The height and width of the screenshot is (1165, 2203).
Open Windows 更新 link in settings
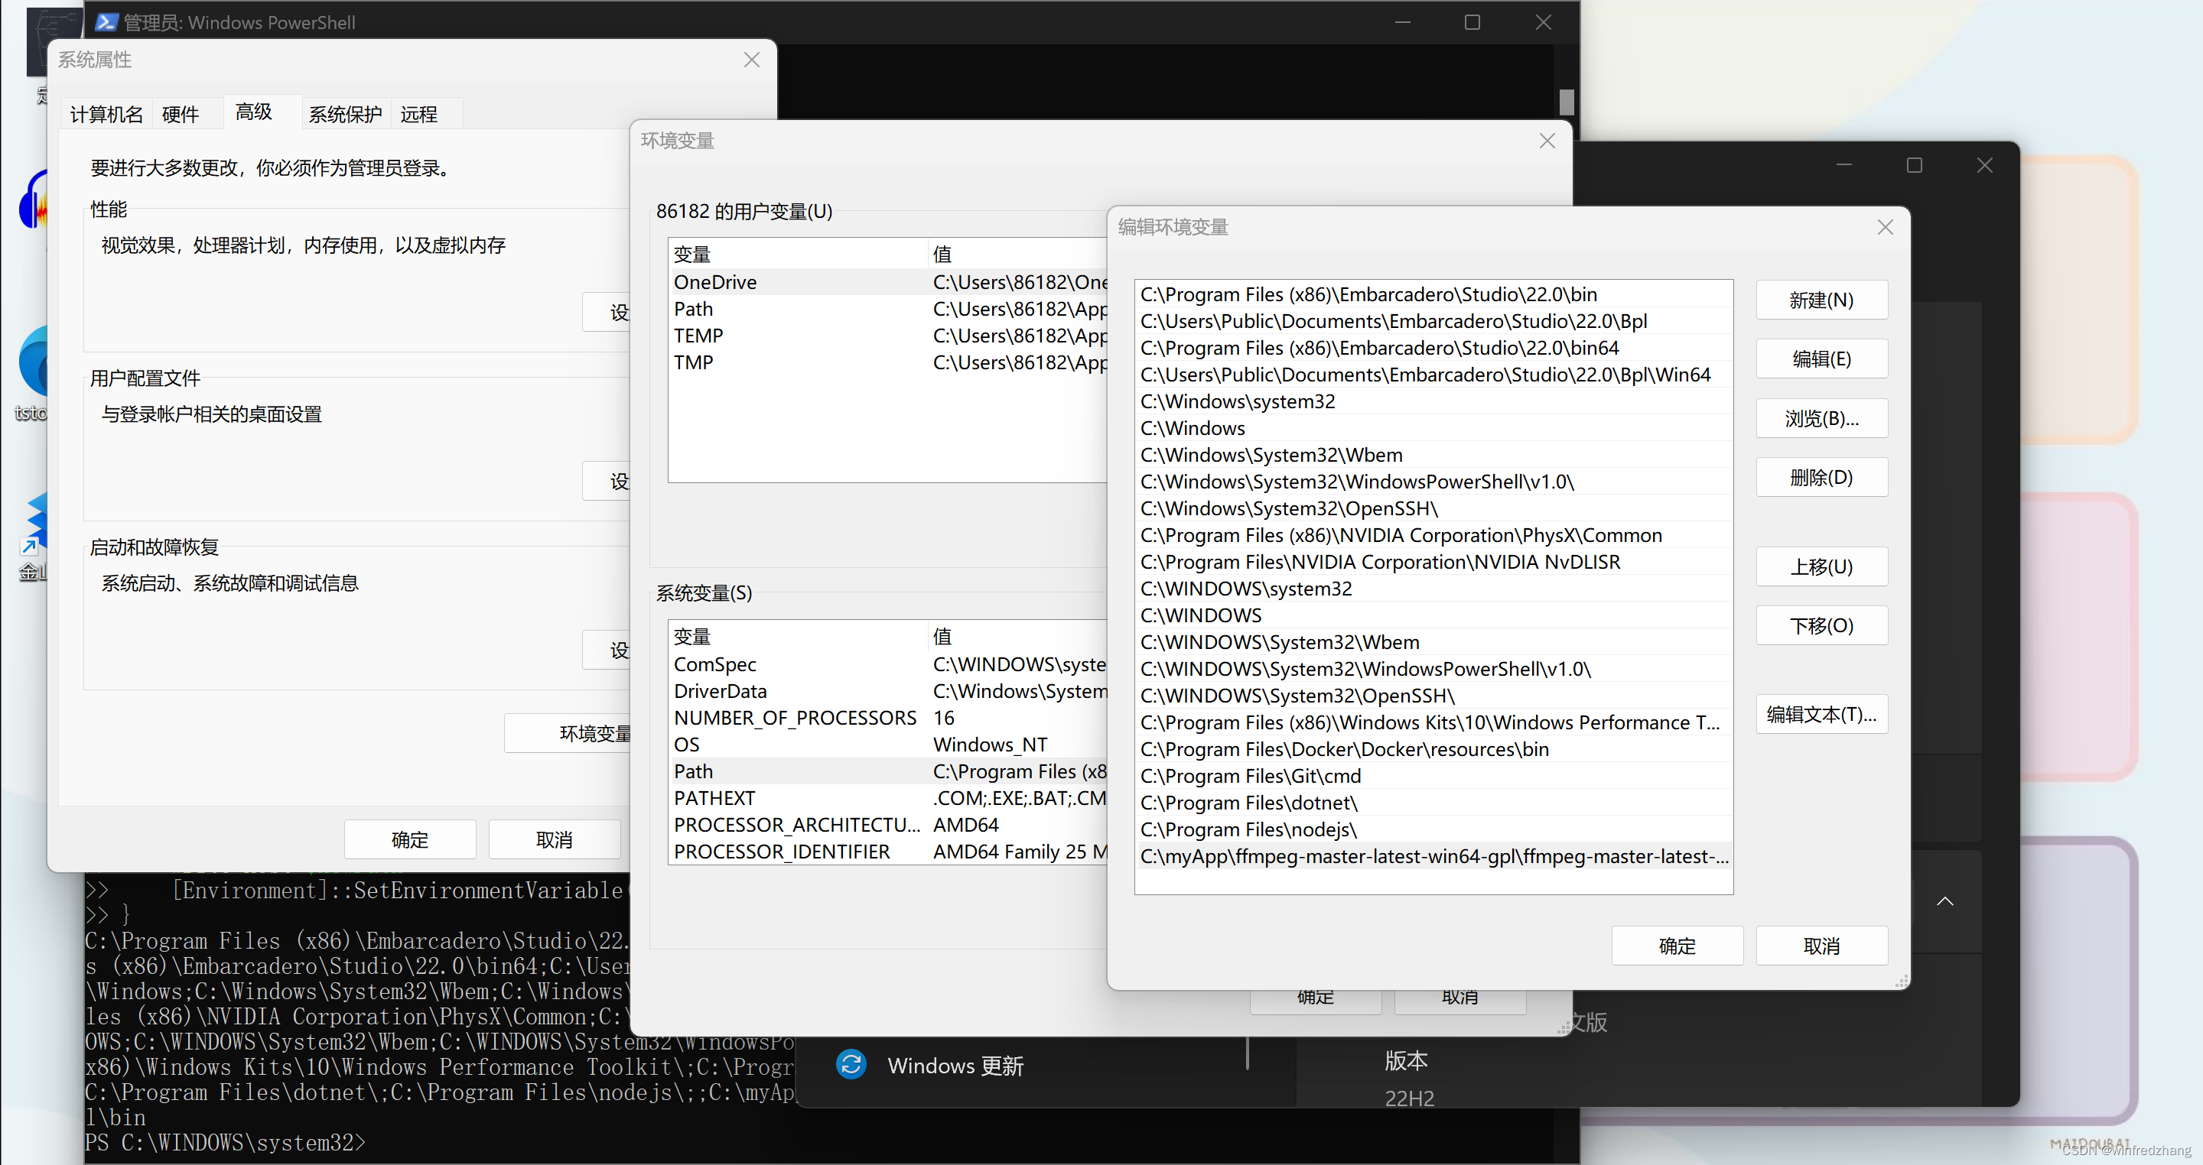955,1066
